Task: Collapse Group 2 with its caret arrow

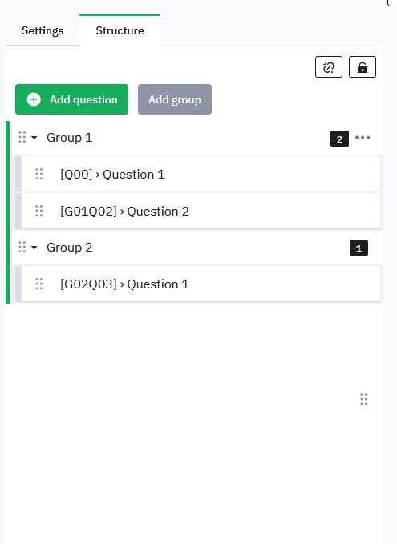Action: [34, 248]
